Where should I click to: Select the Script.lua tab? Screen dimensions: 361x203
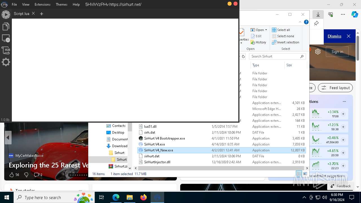click(x=21, y=14)
